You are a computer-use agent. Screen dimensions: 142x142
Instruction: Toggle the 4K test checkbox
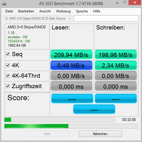click(8, 65)
